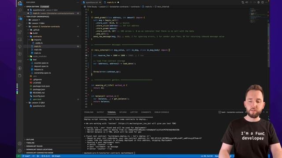Viewport: 282px width, 158px height.
Task: Open the Accounts menu icon
Action: 20,144
